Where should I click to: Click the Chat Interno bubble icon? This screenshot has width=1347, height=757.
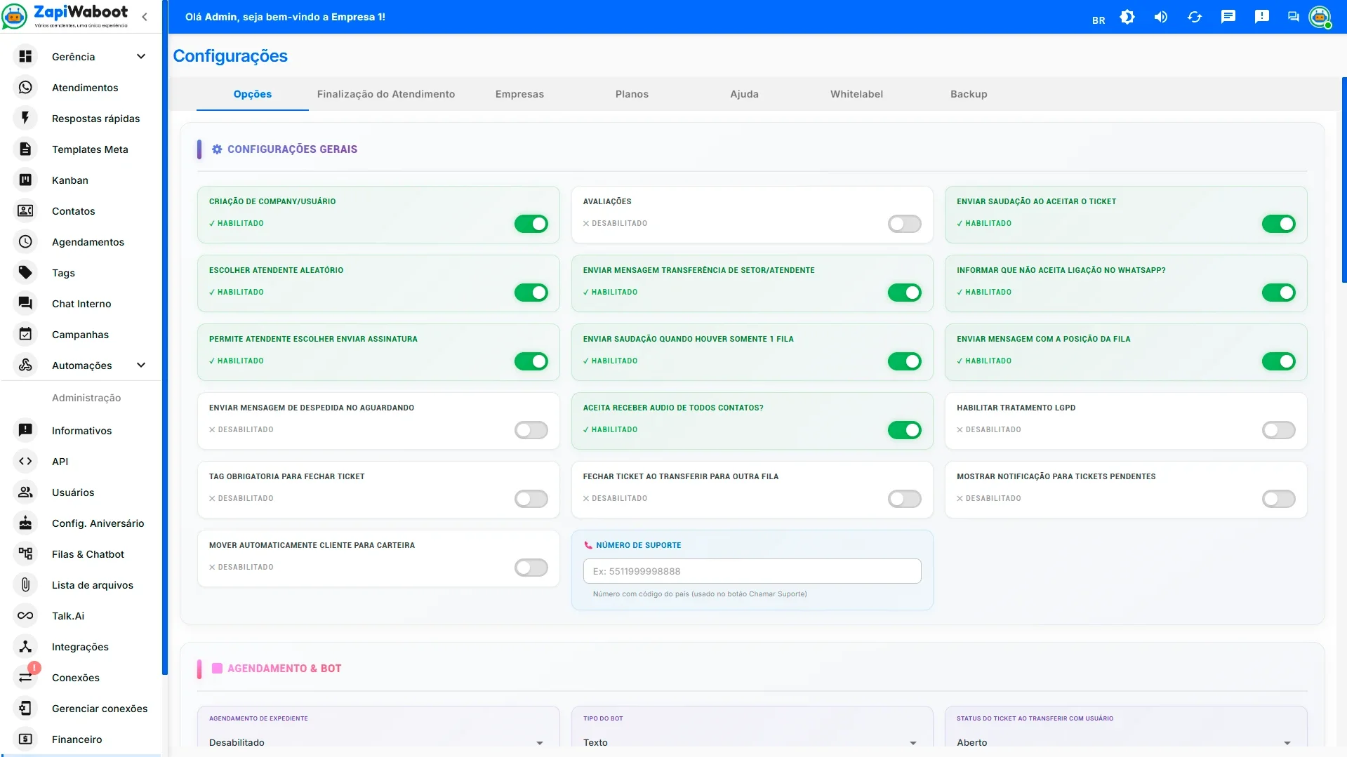tap(25, 303)
